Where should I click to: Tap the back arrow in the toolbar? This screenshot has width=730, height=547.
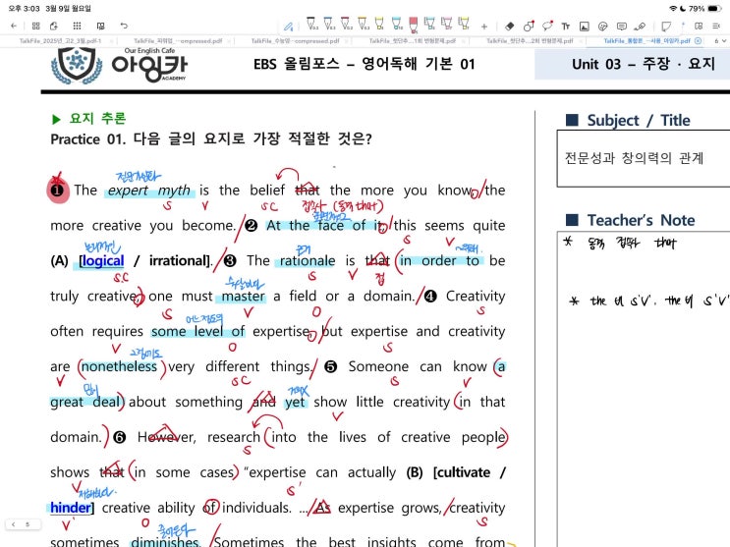(x=14, y=26)
